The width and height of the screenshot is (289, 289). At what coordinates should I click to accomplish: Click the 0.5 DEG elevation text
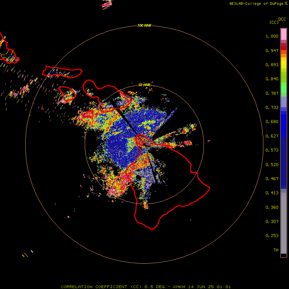(x=154, y=287)
